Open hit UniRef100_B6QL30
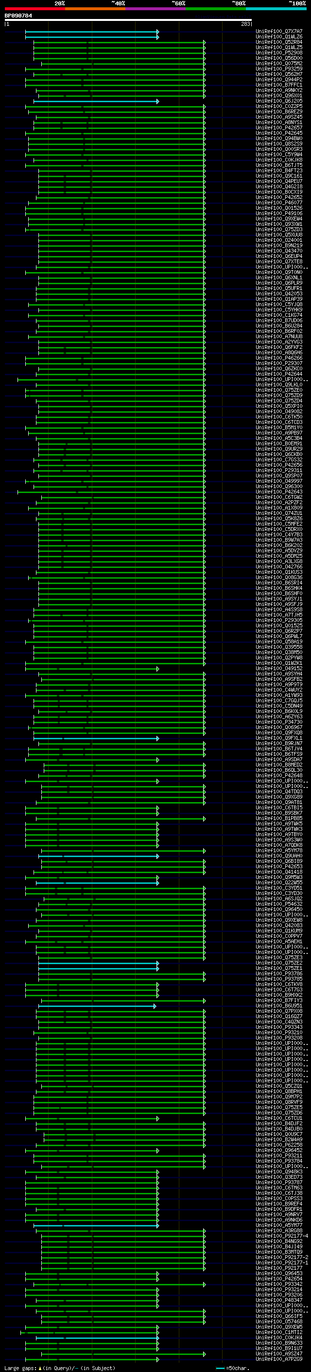The height and width of the screenshot is (1372, 311). pos(279,770)
